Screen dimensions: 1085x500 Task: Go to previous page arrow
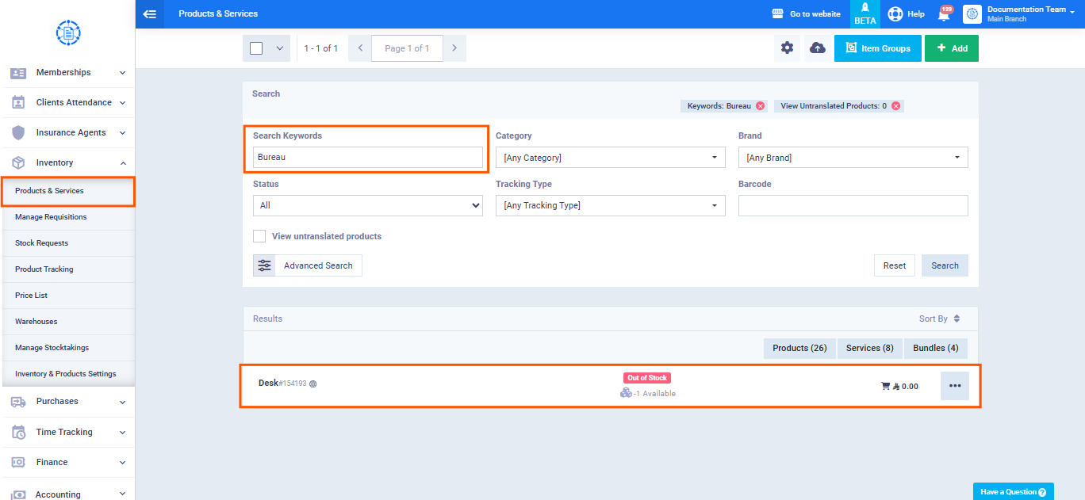[360, 48]
